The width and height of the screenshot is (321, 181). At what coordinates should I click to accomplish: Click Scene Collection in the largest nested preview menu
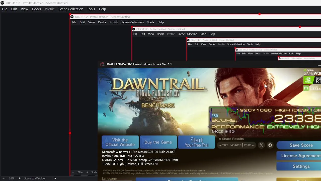133,22
